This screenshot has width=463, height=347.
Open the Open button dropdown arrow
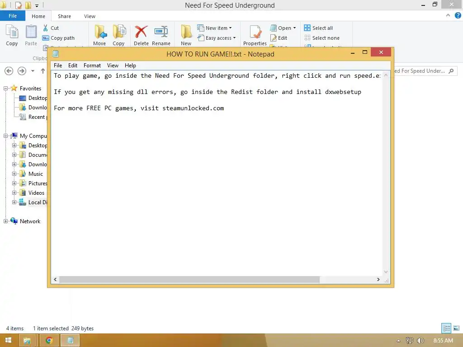point(294,28)
